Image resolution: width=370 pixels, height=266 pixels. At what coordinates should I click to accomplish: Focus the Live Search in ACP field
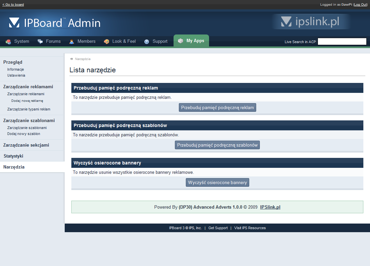click(342, 41)
